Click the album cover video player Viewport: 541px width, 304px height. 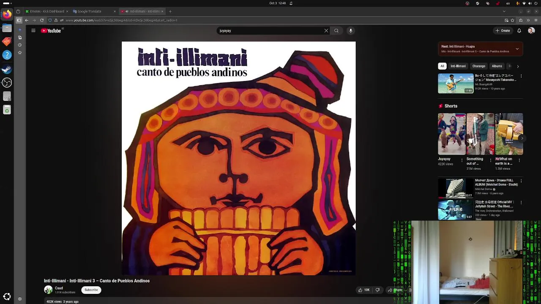point(238,158)
